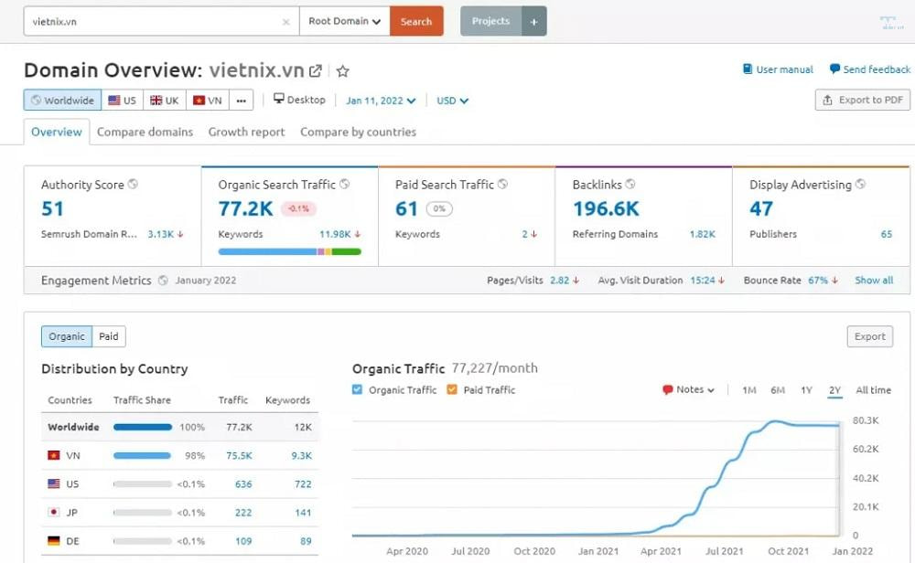Click DE keywords value 89
Viewport: 915px width, 563px height.
coord(306,541)
